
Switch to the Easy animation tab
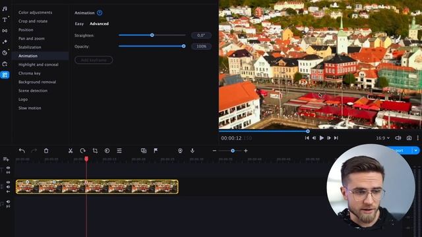[x=79, y=24]
